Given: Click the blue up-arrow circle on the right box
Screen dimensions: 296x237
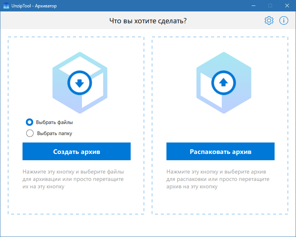Looking at the screenshot, I should tap(224, 82).
